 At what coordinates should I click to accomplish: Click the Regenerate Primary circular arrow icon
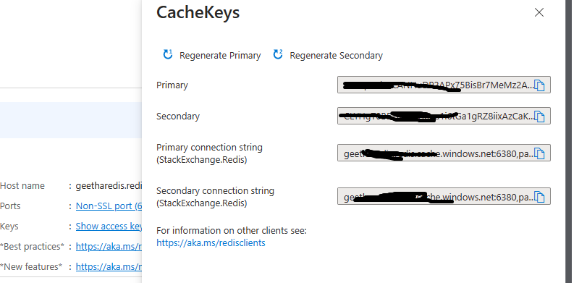168,54
